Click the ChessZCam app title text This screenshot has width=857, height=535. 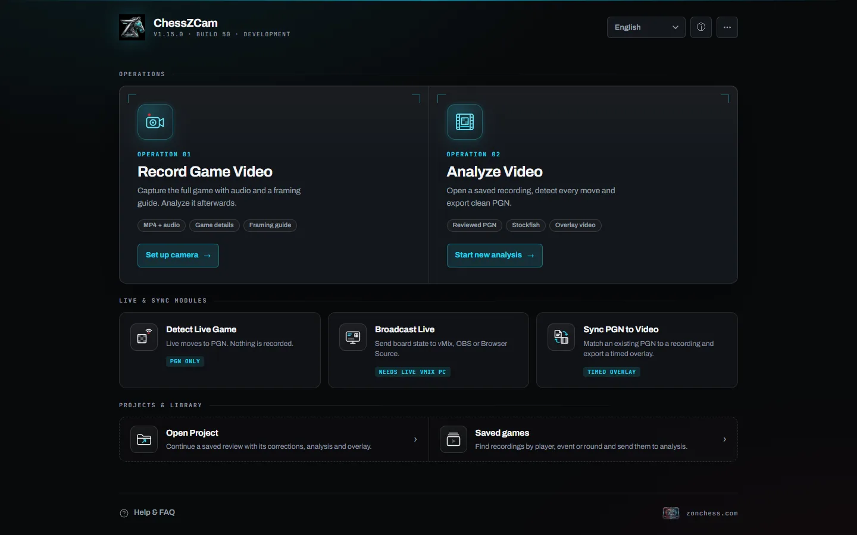point(186,23)
